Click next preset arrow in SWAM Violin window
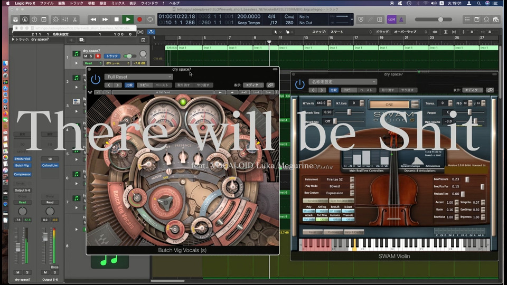This screenshot has width=507, height=285. point(322,90)
